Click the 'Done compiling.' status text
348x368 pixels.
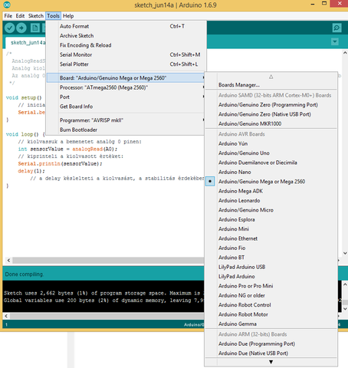[x=25, y=274]
